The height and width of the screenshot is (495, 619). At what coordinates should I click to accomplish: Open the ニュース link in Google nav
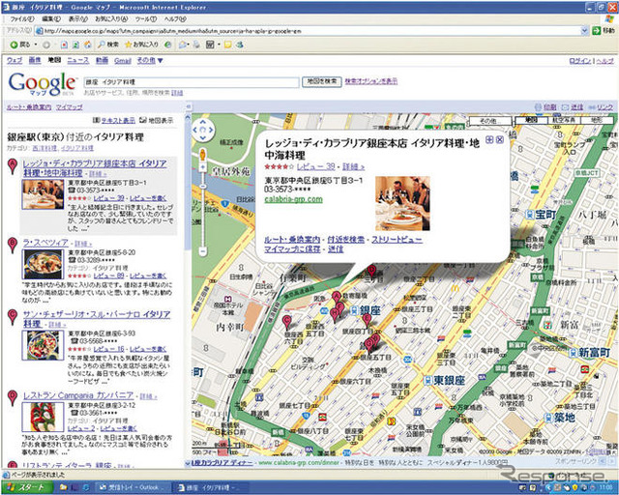(78, 60)
